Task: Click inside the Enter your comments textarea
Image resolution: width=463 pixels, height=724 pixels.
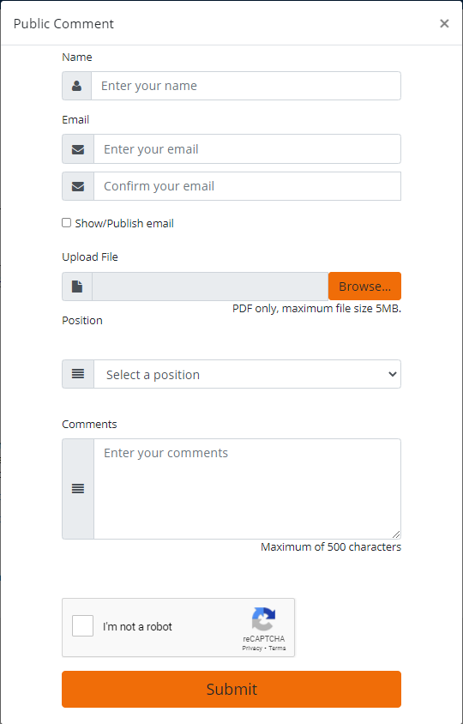Action: point(248,488)
